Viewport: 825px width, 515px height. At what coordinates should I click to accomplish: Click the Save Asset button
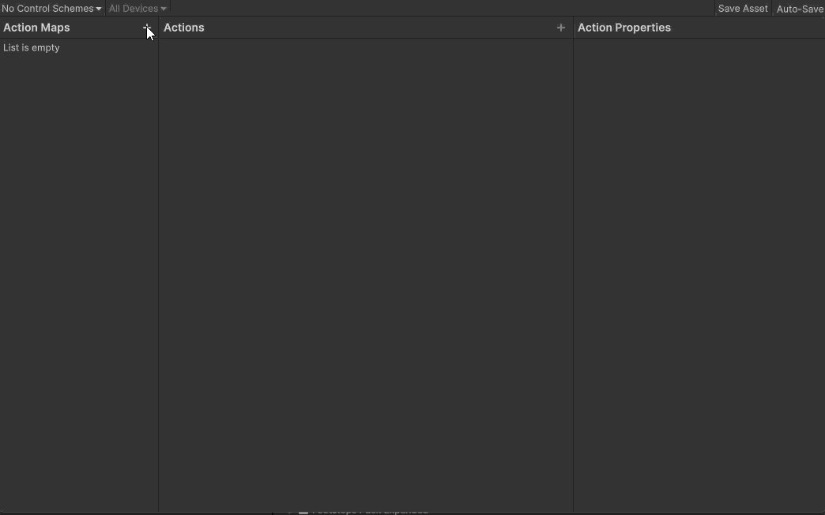point(742,9)
